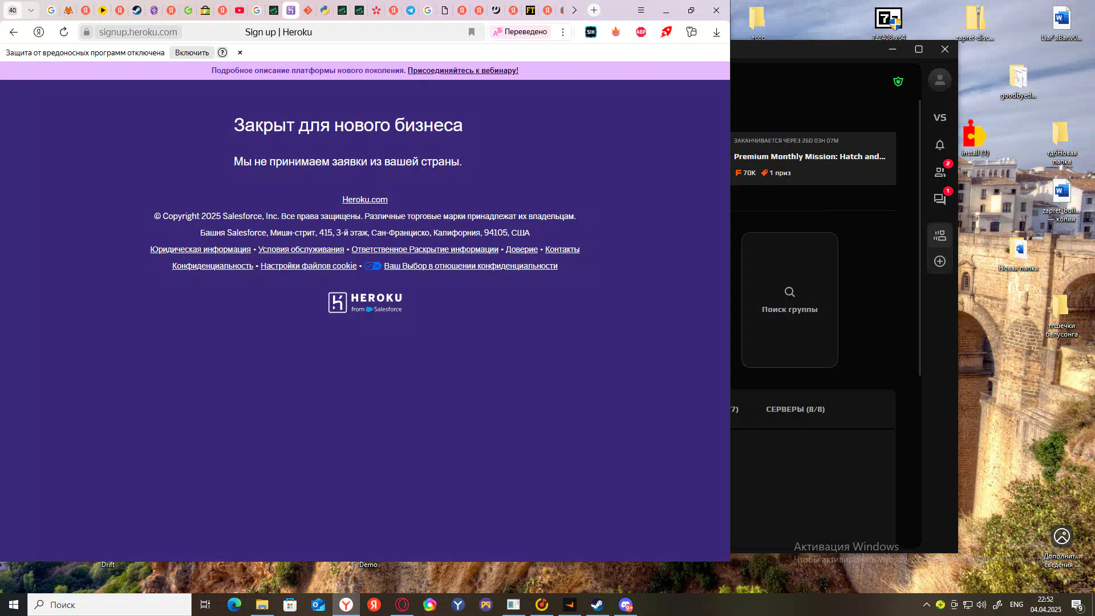Open chat icon with badge 1

940,199
